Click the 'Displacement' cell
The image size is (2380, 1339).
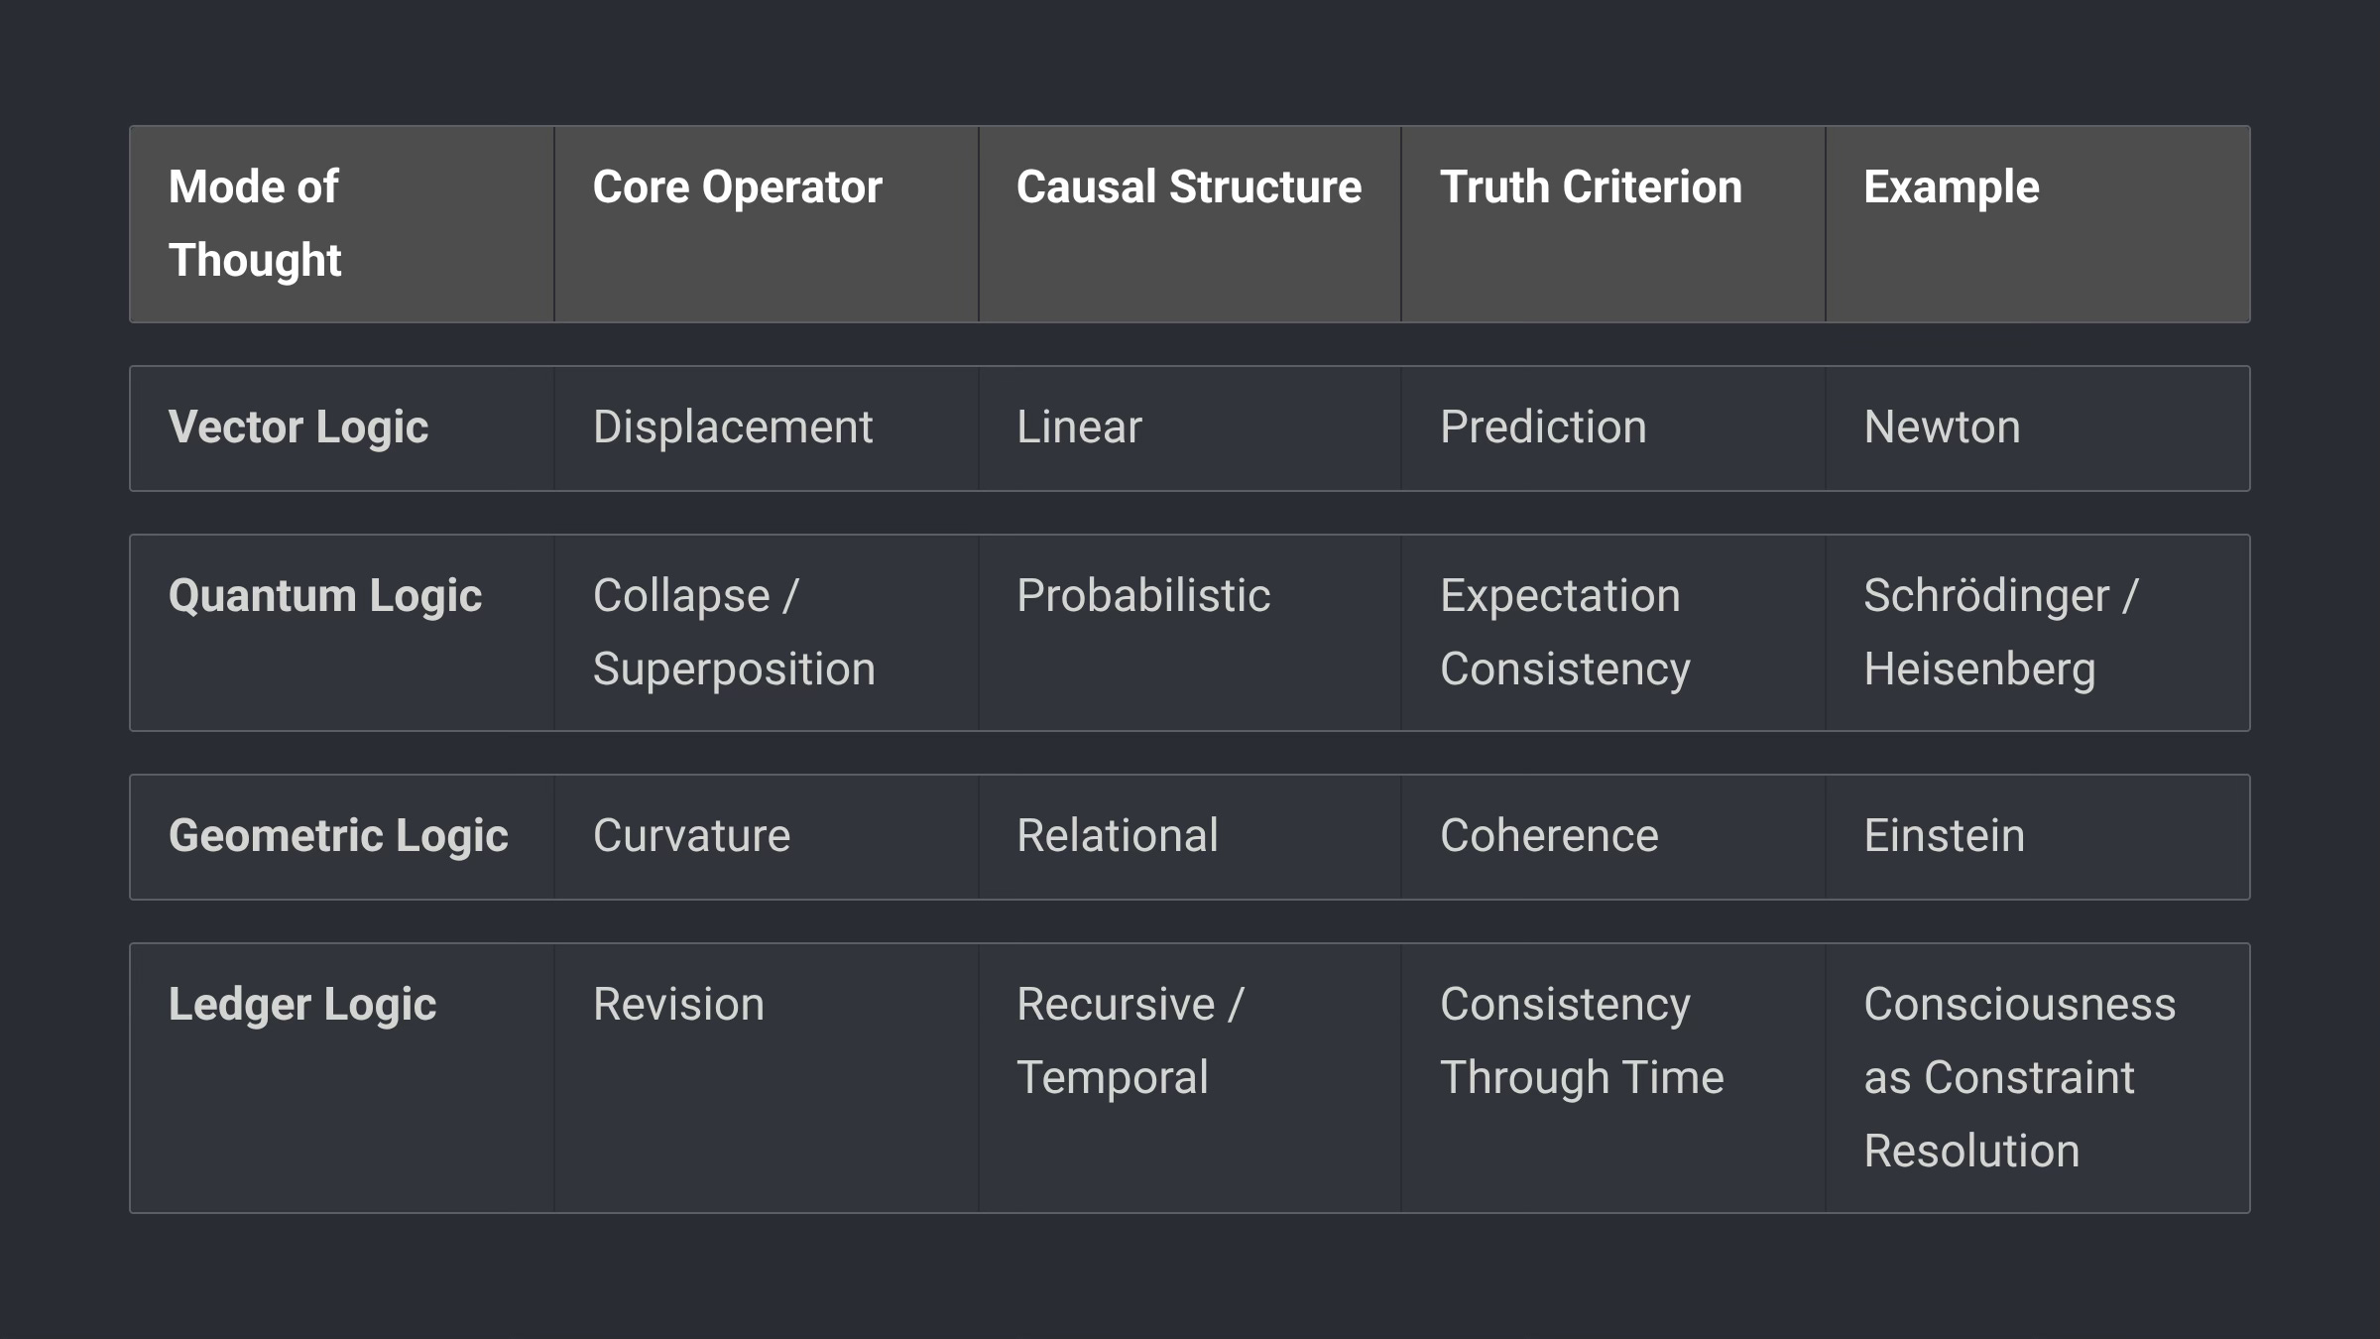pos(767,428)
